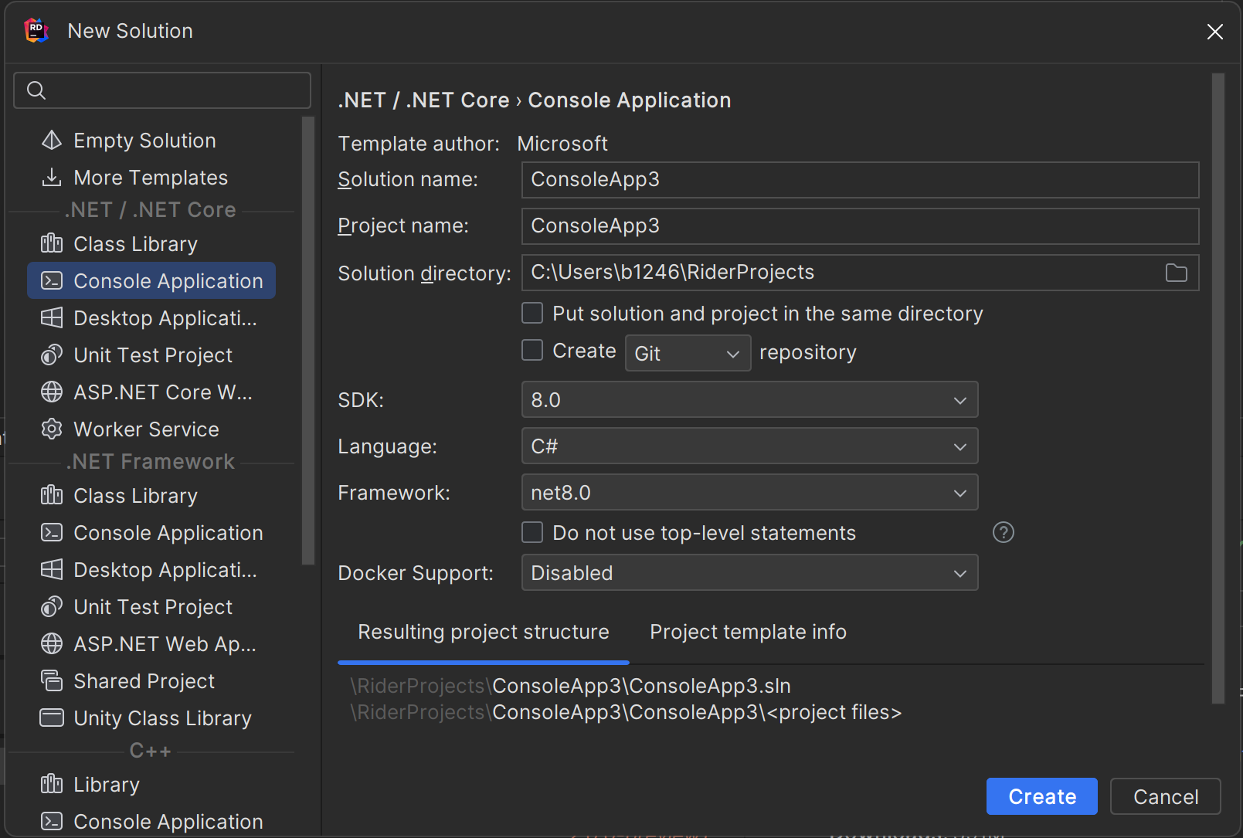
Task: Click the Solution directory path field
Action: click(861, 273)
